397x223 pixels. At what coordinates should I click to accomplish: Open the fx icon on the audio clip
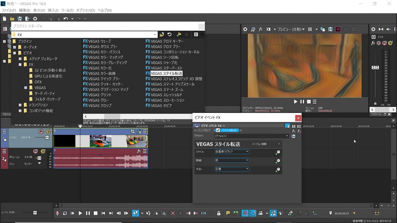[139, 151]
